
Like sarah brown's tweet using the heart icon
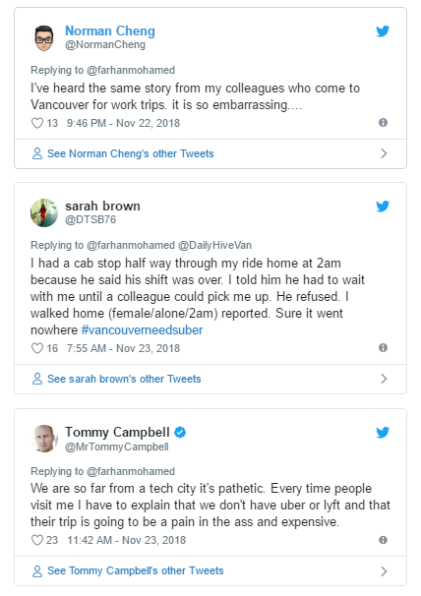[37, 348]
